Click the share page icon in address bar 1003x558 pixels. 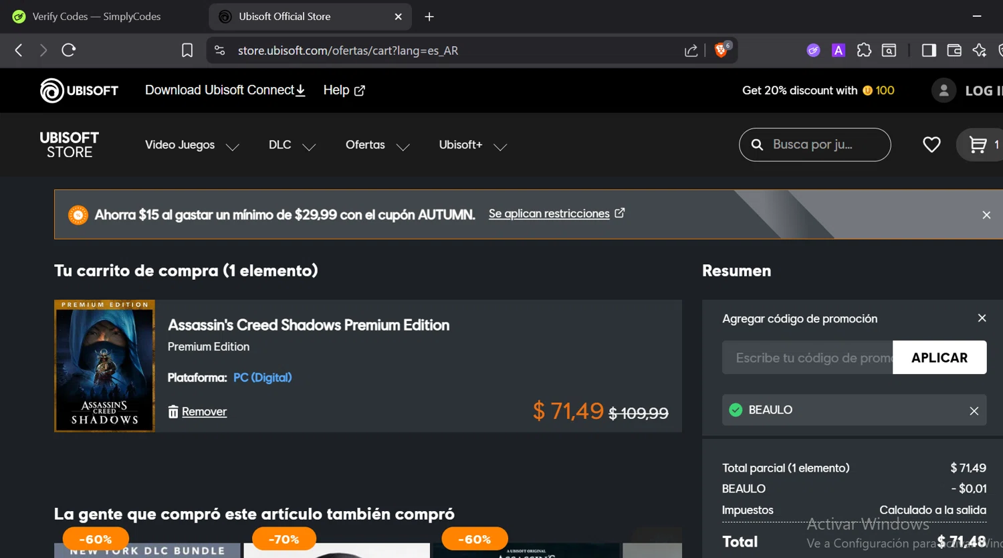(x=691, y=50)
